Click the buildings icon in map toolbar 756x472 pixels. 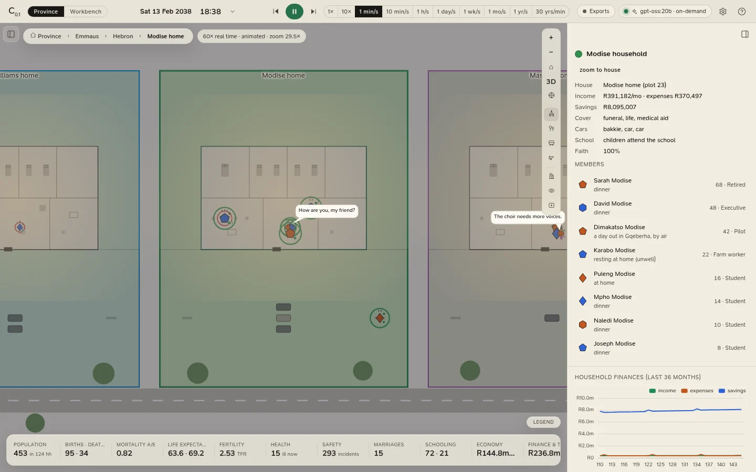(551, 176)
